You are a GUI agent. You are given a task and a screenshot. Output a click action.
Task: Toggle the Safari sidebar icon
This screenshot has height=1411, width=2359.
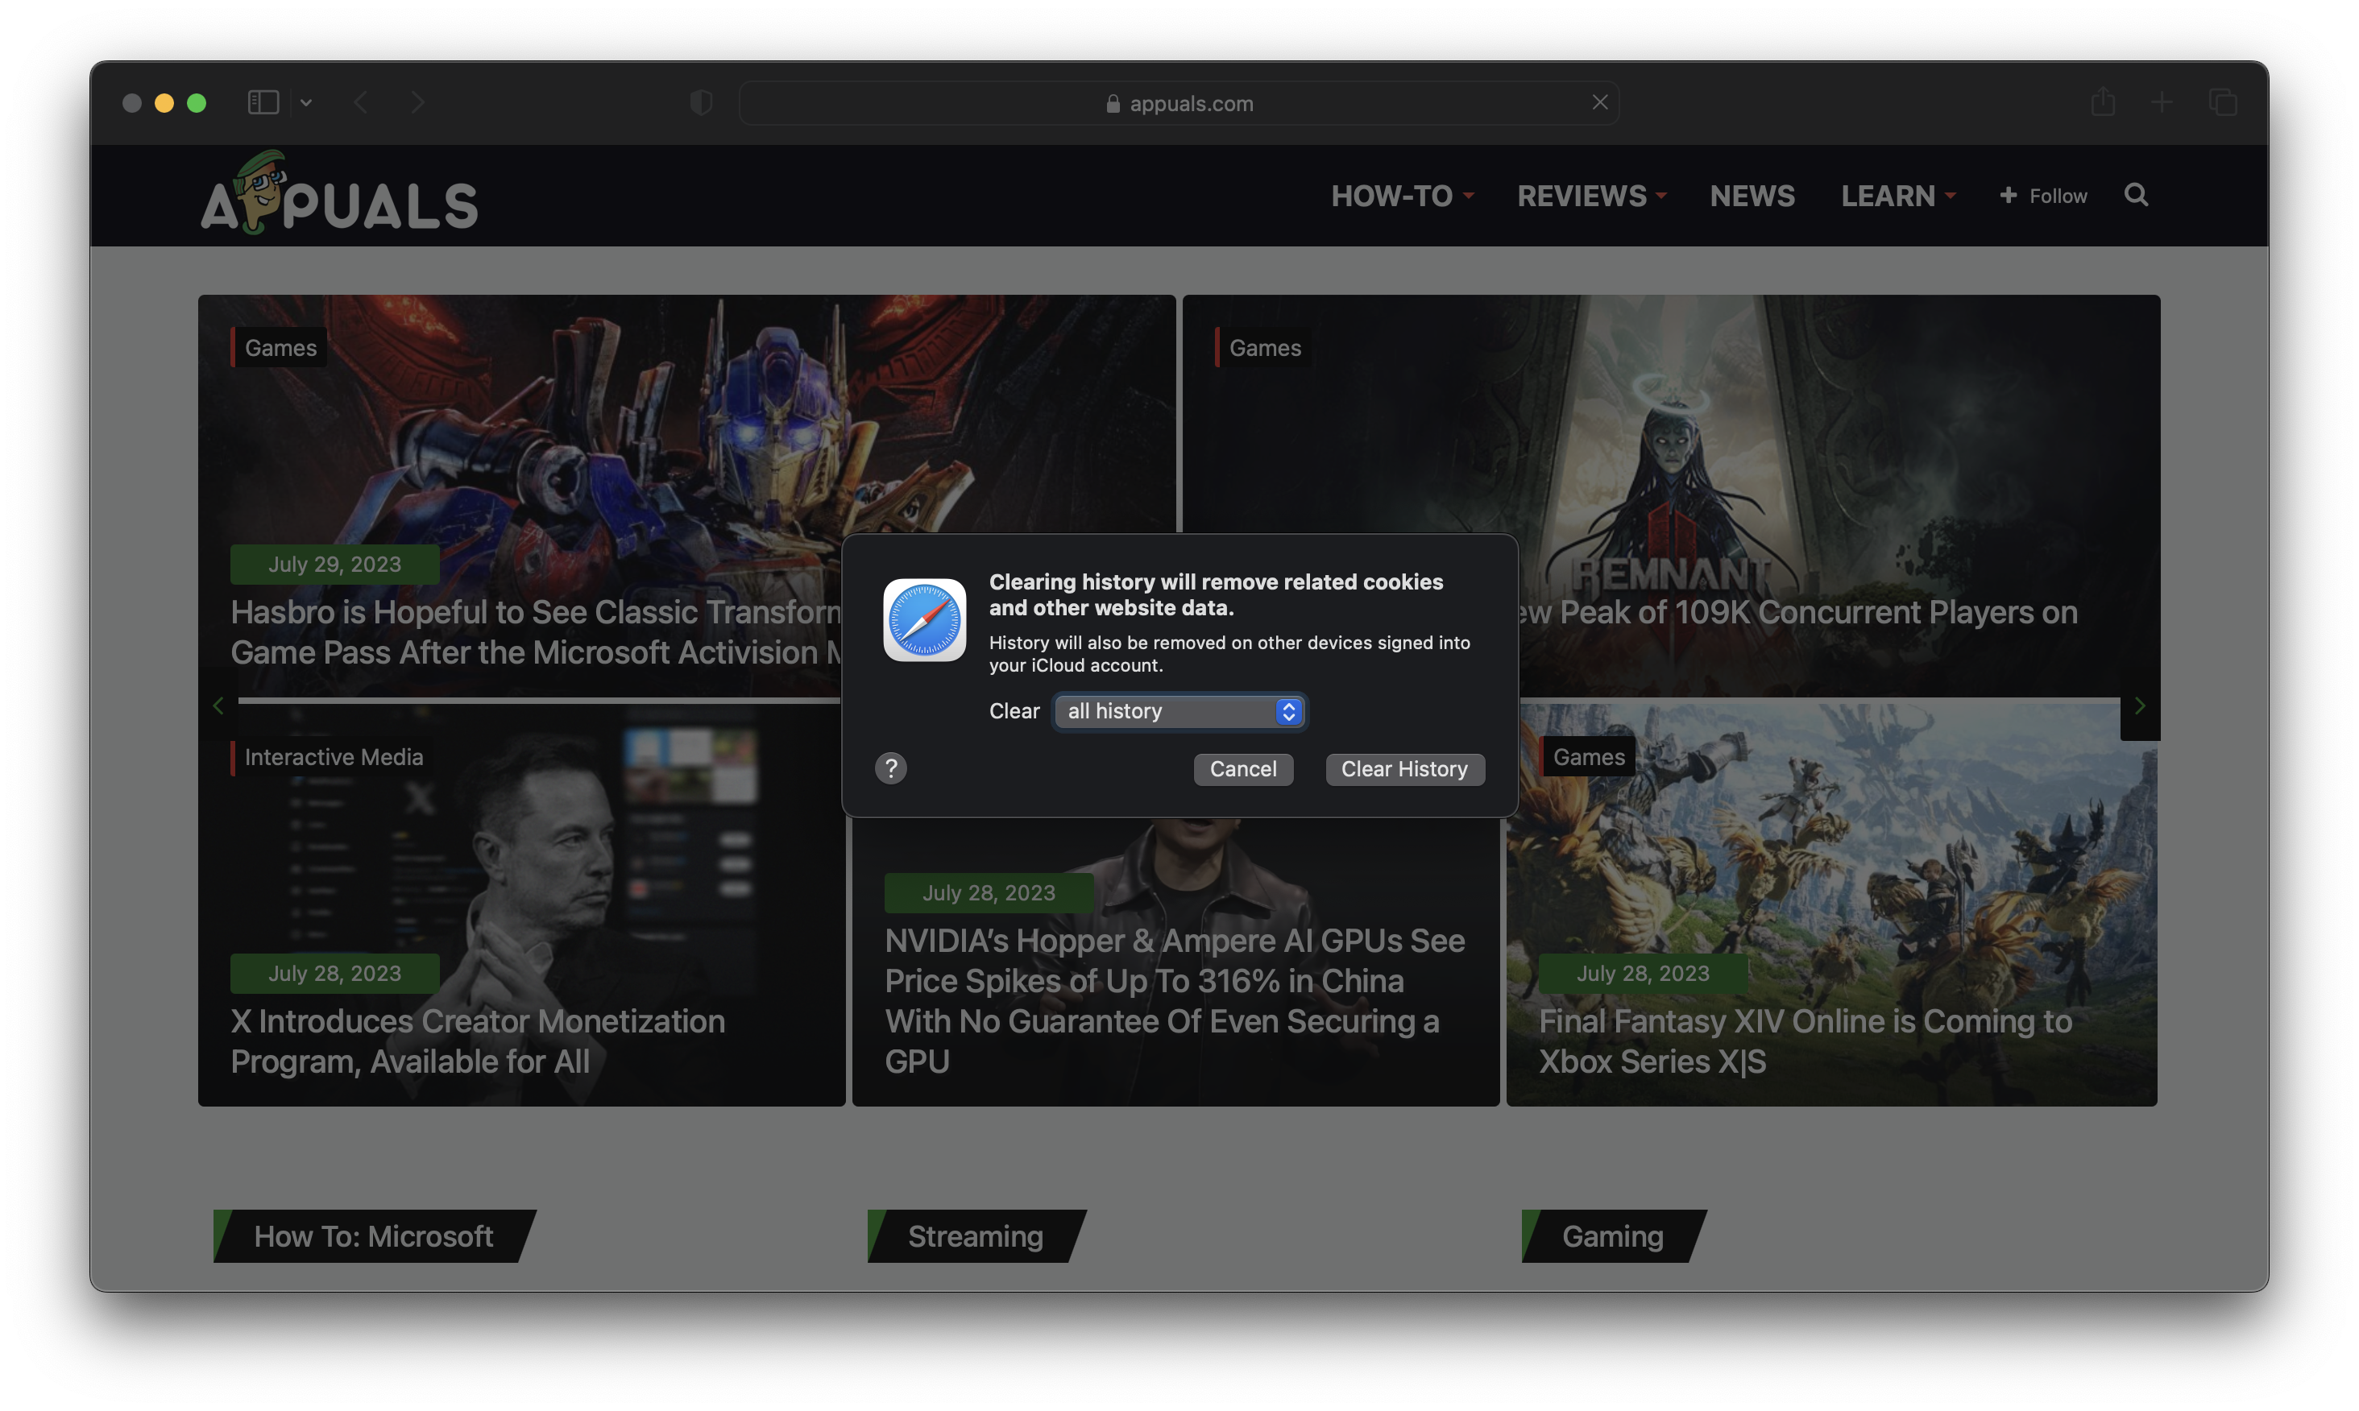tap(263, 103)
